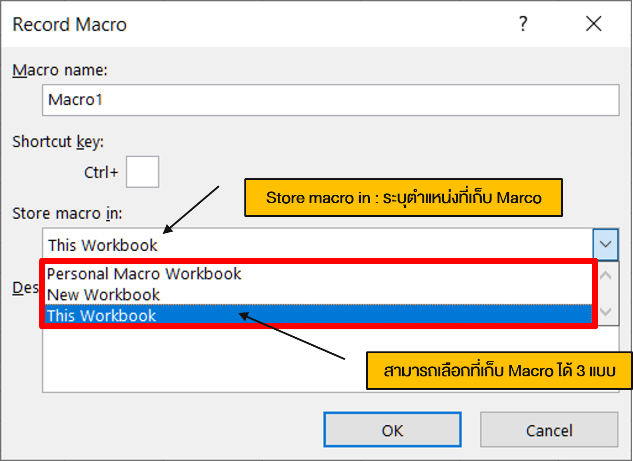The height and width of the screenshot is (461, 633).
Task: Select New Workbook option
Action: pos(319,295)
